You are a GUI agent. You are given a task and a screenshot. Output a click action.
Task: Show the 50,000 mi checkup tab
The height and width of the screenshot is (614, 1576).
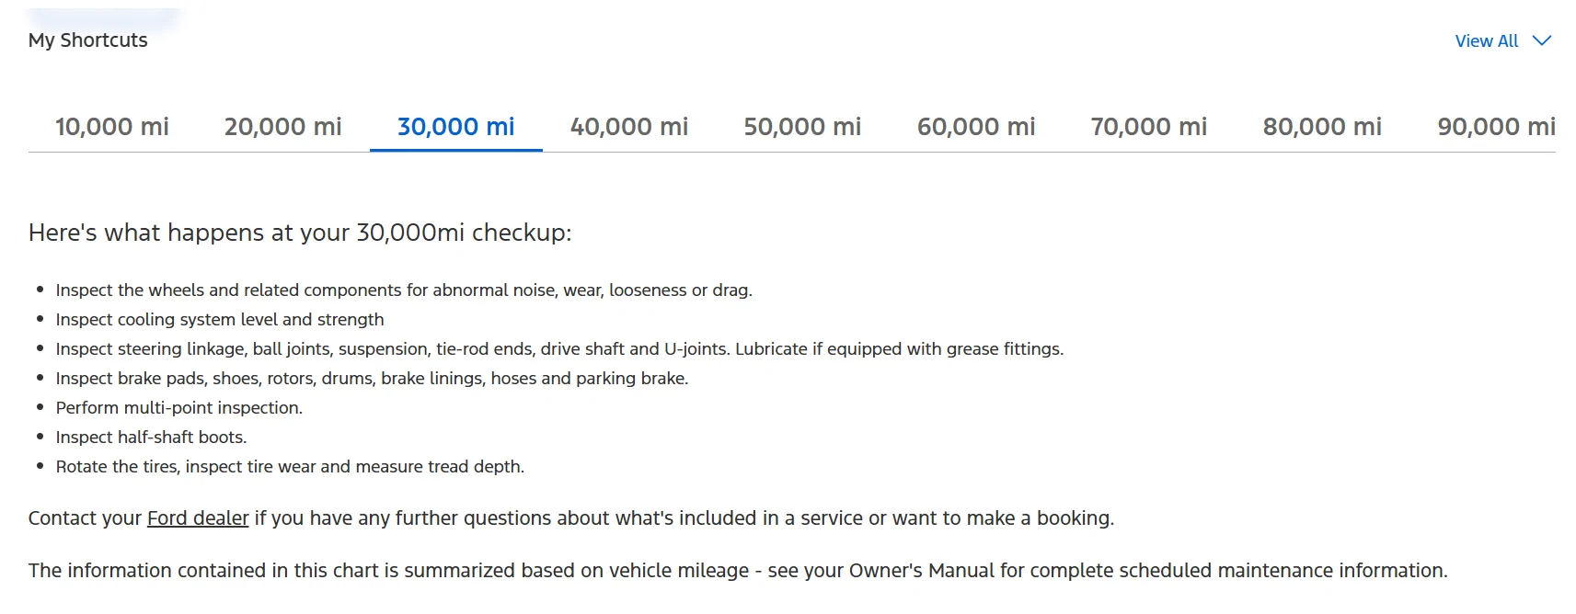pos(802,127)
